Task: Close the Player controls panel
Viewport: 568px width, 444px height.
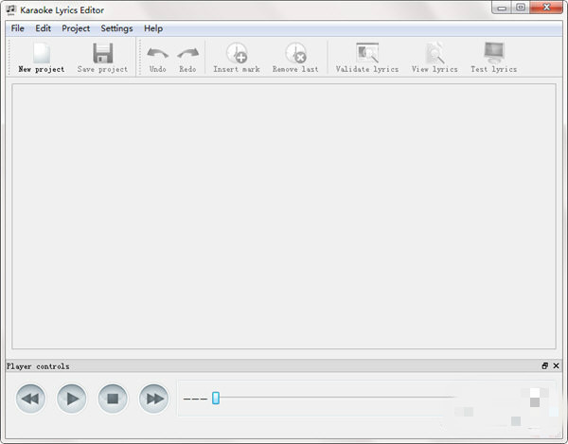Action: pyautogui.click(x=556, y=365)
